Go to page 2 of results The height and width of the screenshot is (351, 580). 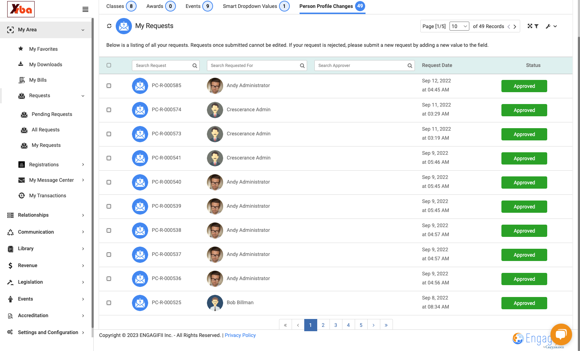[x=323, y=325]
